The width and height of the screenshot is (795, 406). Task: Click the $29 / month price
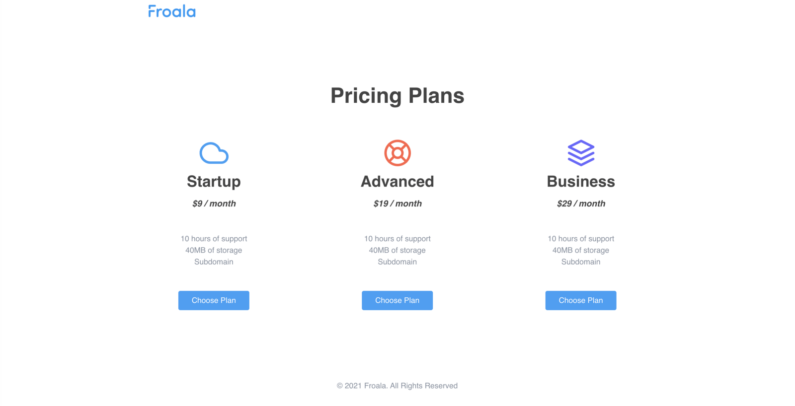(581, 203)
